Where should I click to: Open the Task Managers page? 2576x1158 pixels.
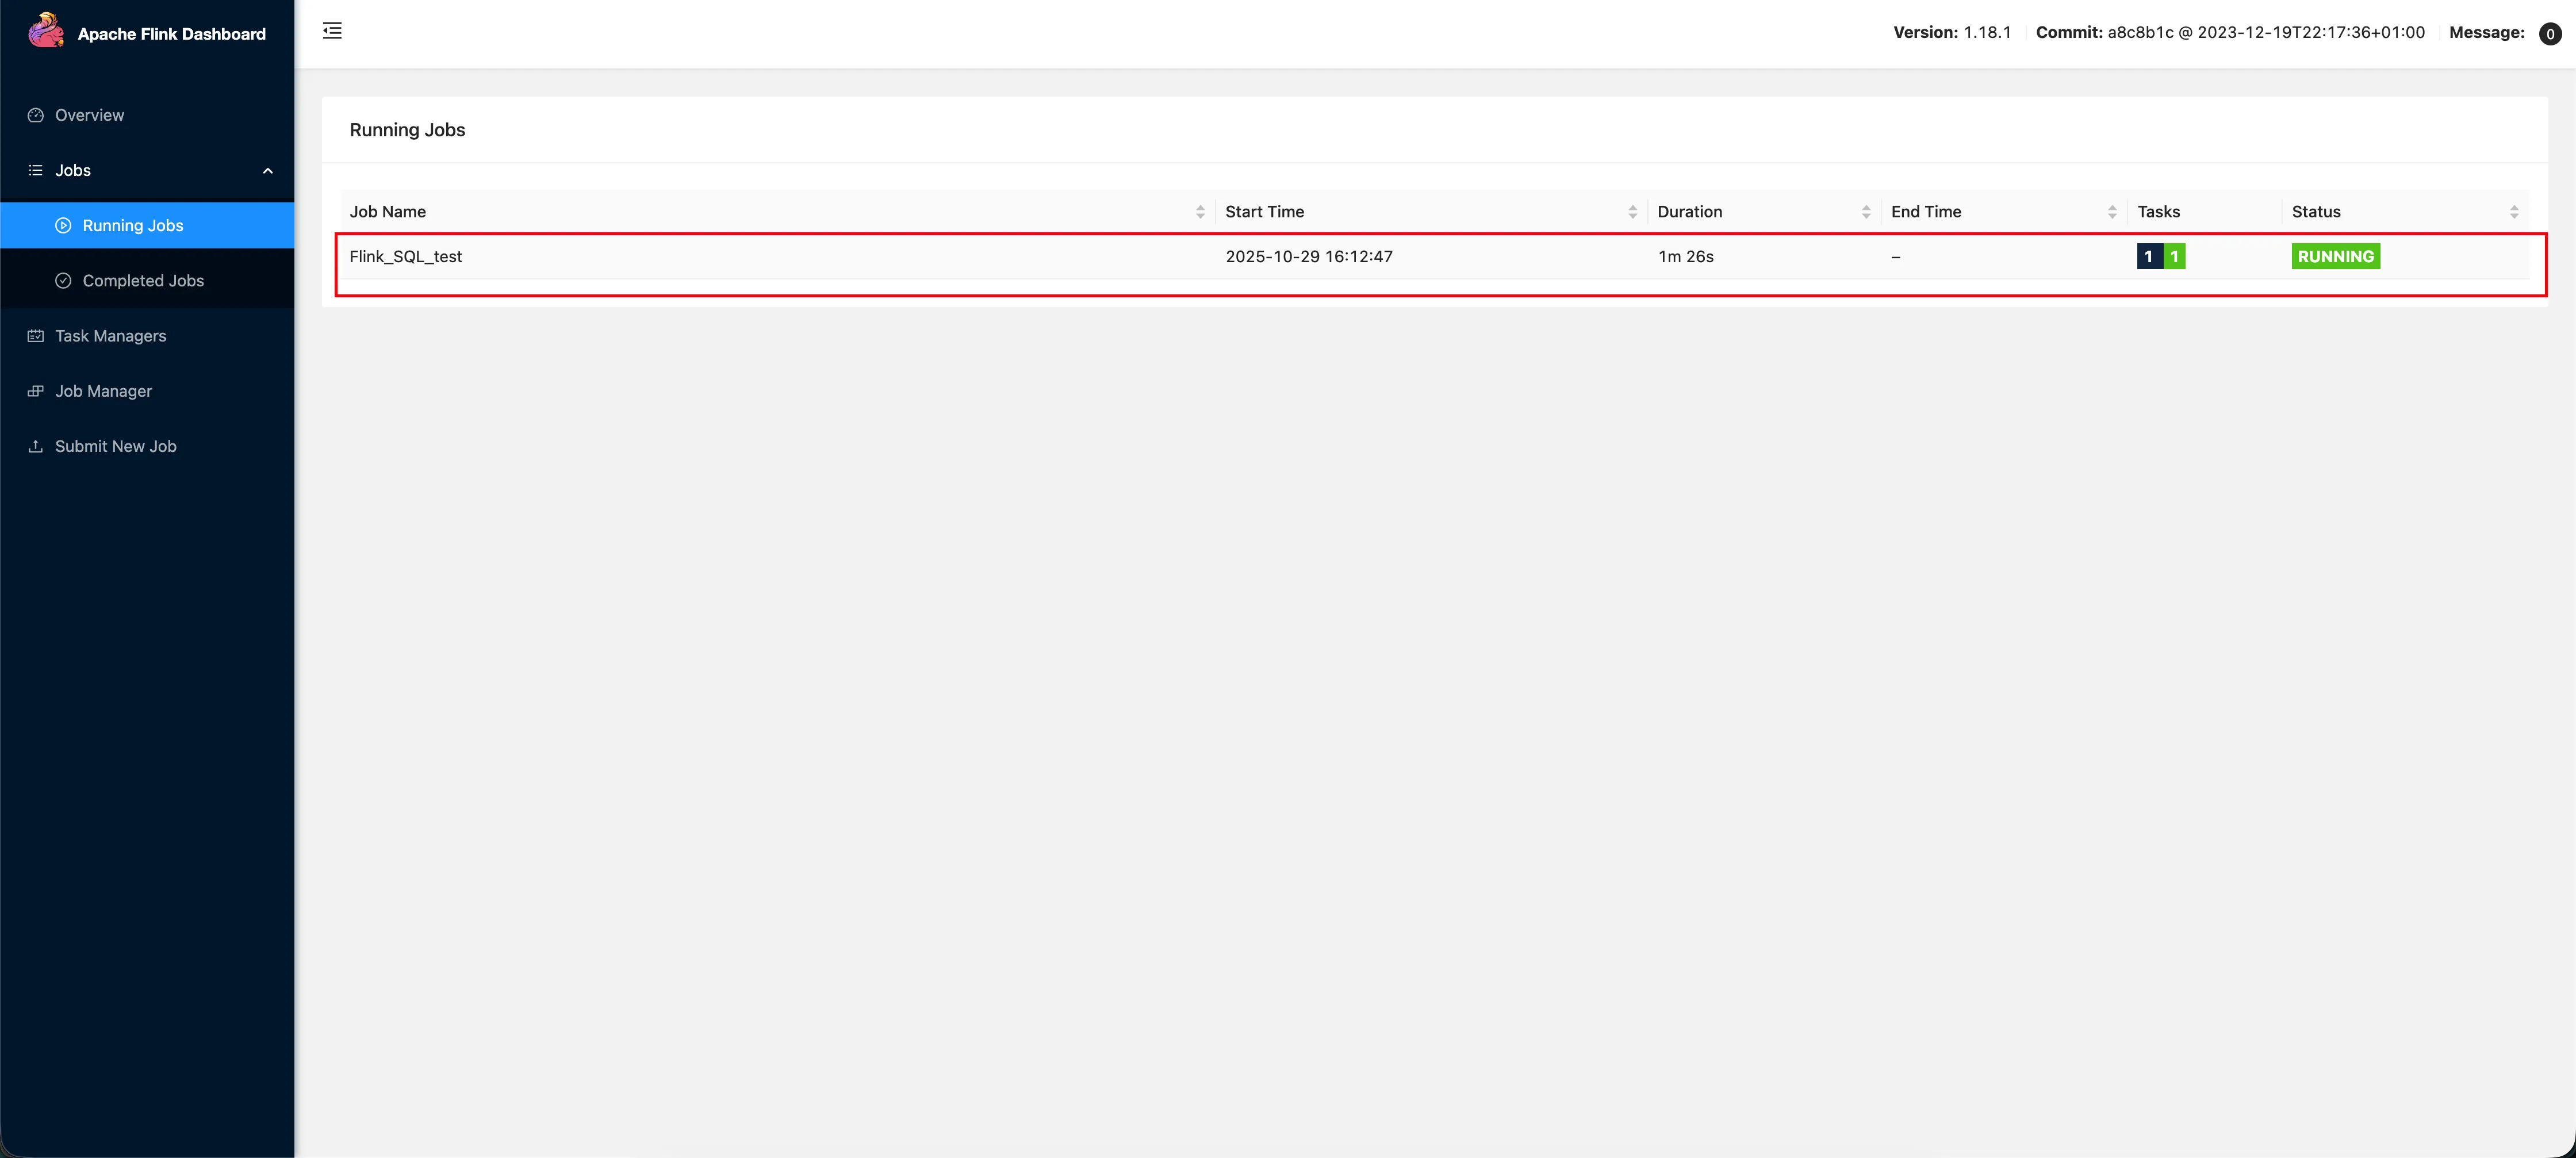tap(110, 336)
